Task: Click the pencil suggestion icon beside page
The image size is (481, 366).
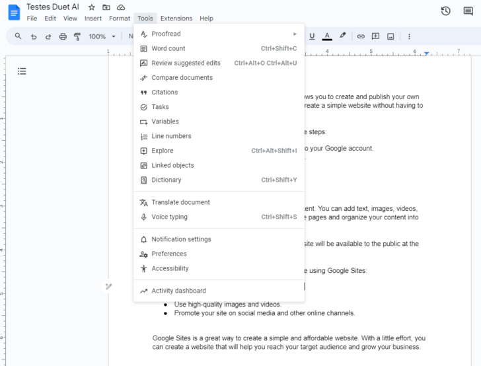Action: (108, 286)
